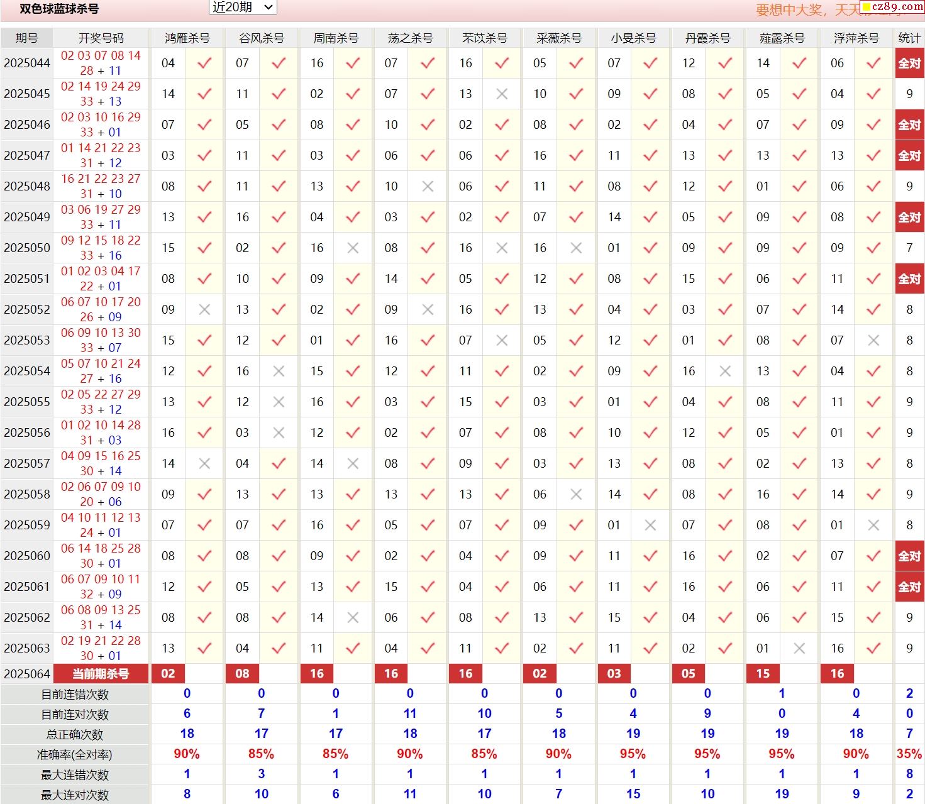Click the 总正确次数 row label
This screenshot has width=925, height=804.
75,735
